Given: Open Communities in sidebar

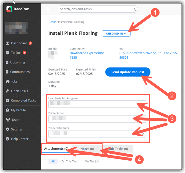Looking at the screenshot, I should tap(20, 72).
